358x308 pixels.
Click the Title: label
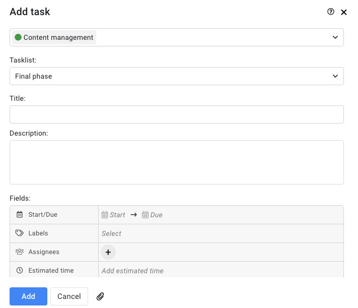pos(18,98)
